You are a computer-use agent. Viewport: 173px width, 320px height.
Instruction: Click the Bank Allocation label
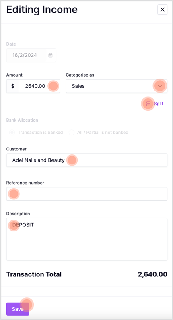pos(22,120)
